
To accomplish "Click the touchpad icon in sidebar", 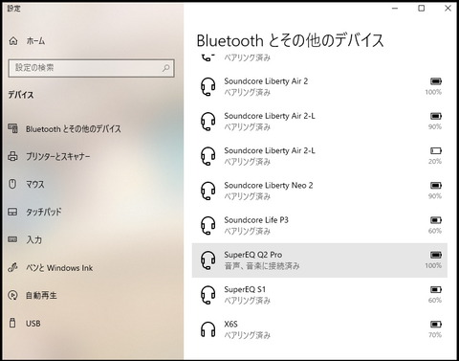I will (x=12, y=212).
